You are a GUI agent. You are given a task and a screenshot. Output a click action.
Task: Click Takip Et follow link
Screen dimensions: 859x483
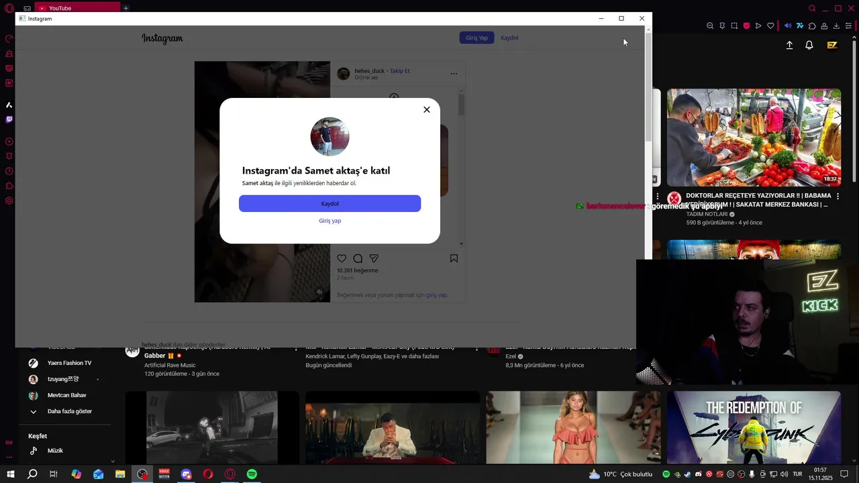400,70
